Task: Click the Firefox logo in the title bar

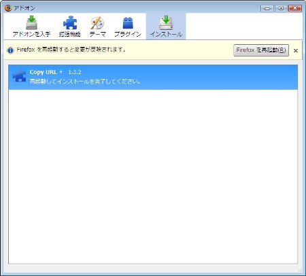Action: point(8,8)
